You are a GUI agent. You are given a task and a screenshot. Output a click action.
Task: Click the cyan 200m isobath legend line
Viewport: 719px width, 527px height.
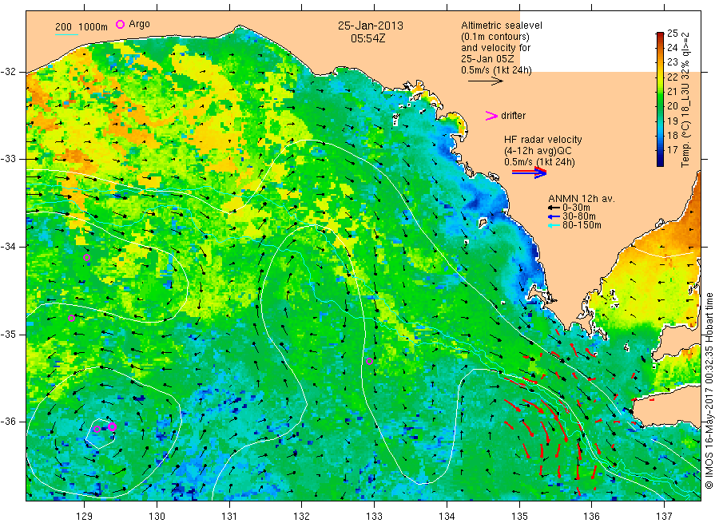pos(66,34)
